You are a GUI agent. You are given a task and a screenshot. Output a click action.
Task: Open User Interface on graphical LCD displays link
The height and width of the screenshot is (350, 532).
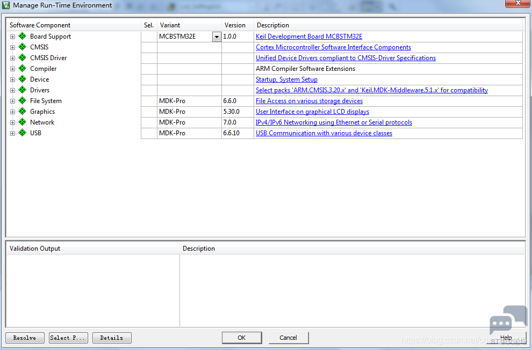point(312,112)
